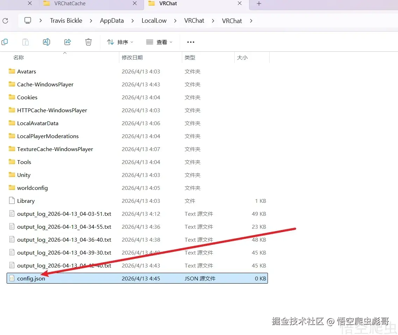Close the VRChatCache tab
This screenshot has height=335, width=398.
[135, 3]
